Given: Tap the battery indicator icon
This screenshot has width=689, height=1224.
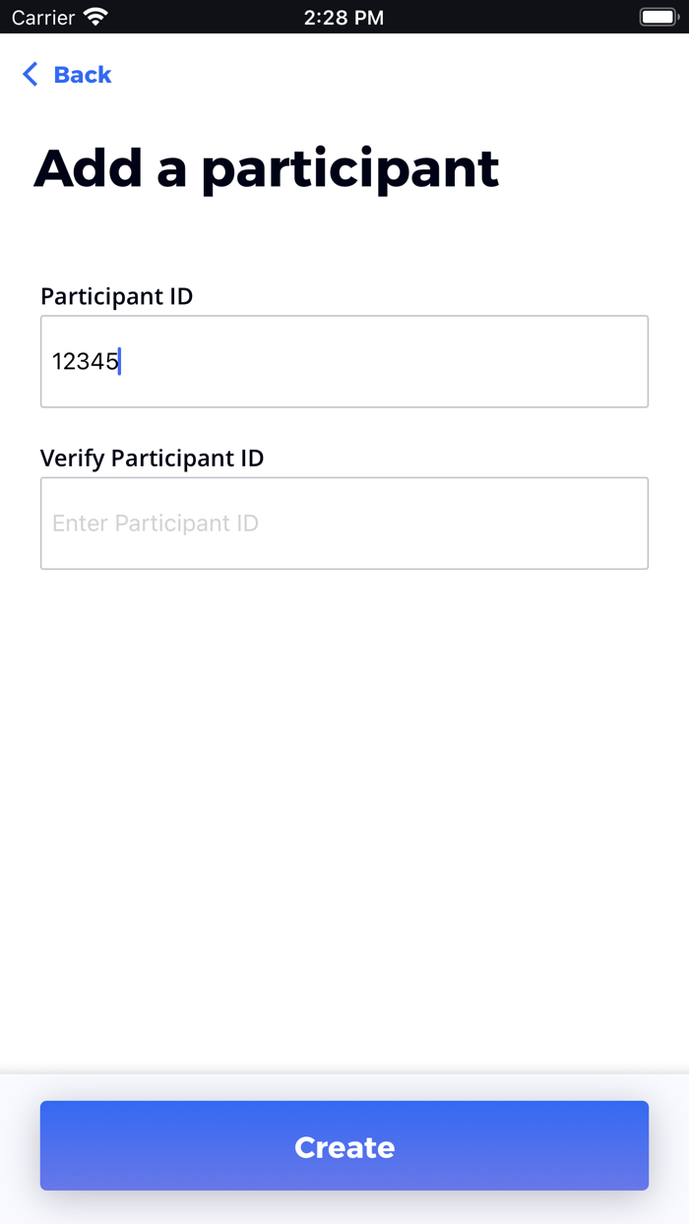Looking at the screenshot, I should pyautogui.click(x=657, y=17).
